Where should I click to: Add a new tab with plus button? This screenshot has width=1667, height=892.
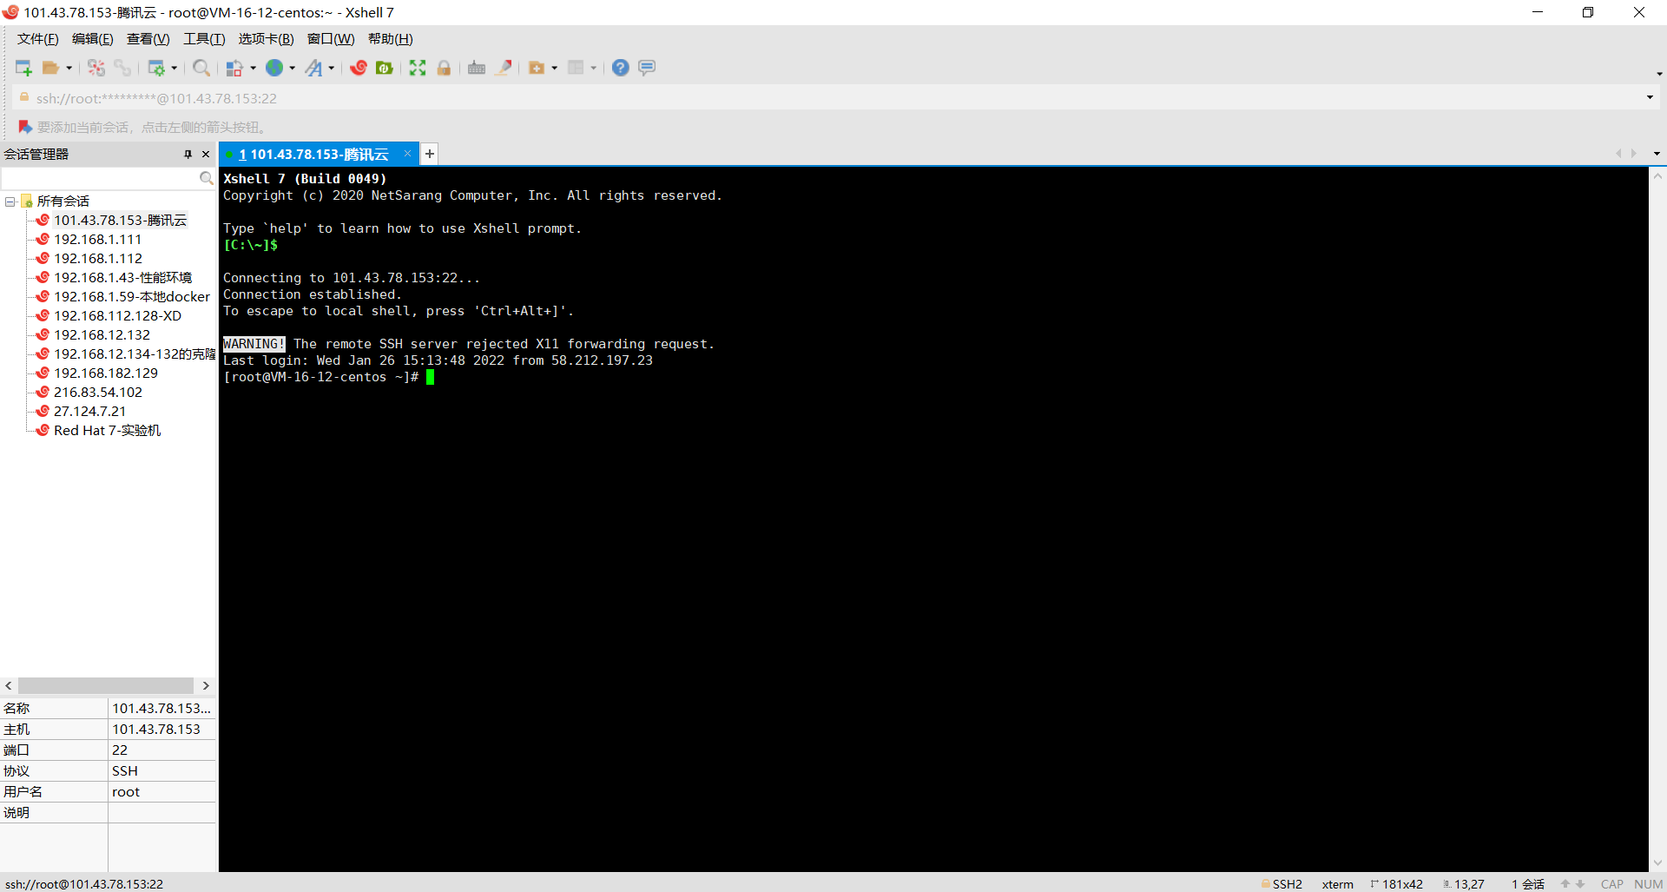(x=429, y=154)
